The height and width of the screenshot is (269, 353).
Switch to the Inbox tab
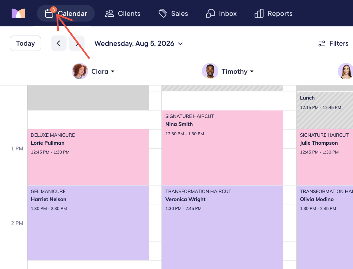click(221, 13)
